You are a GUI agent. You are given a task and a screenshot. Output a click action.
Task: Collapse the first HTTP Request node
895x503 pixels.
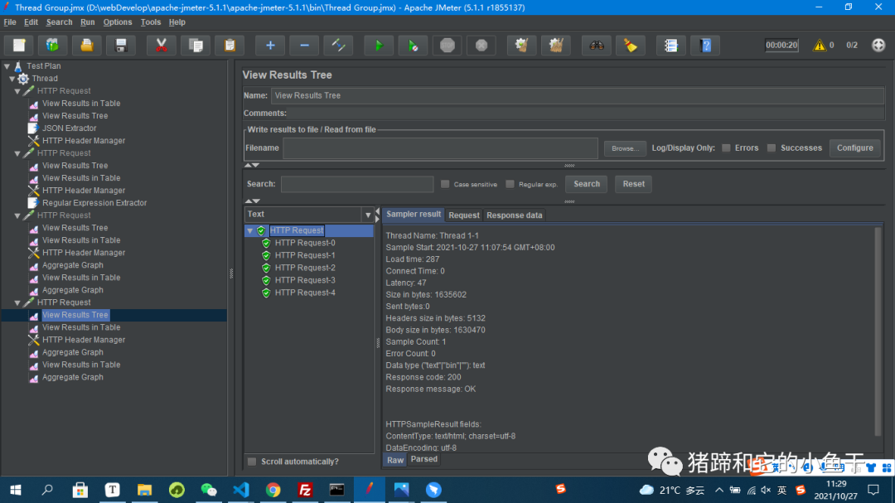17,91
